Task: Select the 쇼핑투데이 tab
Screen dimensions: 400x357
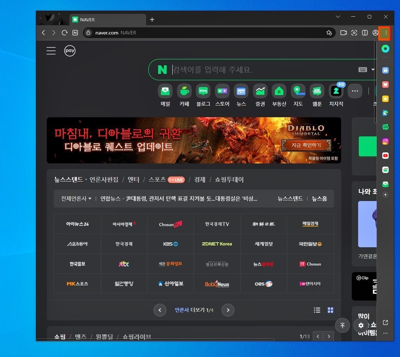Action: click(229, 180)
